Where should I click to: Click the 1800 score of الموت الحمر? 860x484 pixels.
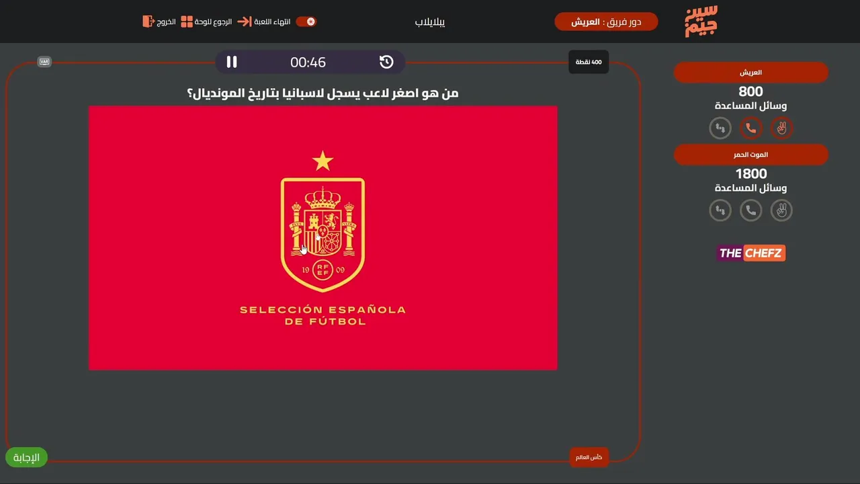point(751,174)
